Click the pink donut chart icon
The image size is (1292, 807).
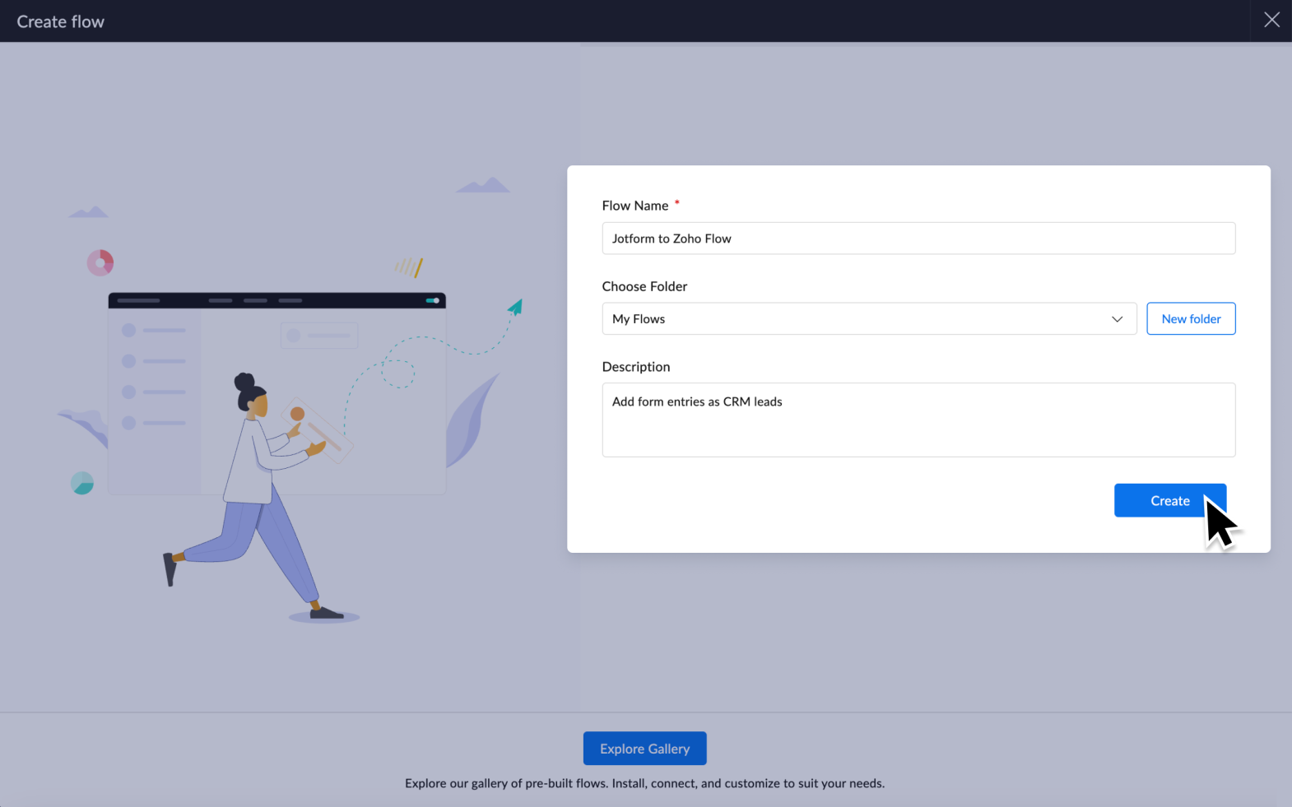[100, 263]
